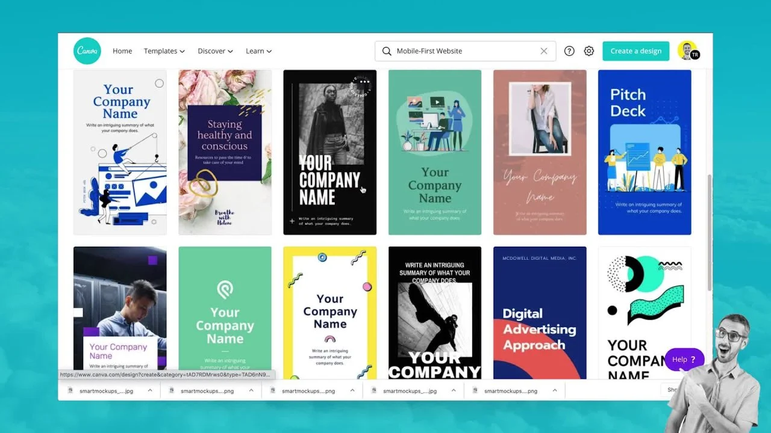The image size is (771, 433).
Task: Select the yellow bordered squiggle template
Action: pos(330,313)
